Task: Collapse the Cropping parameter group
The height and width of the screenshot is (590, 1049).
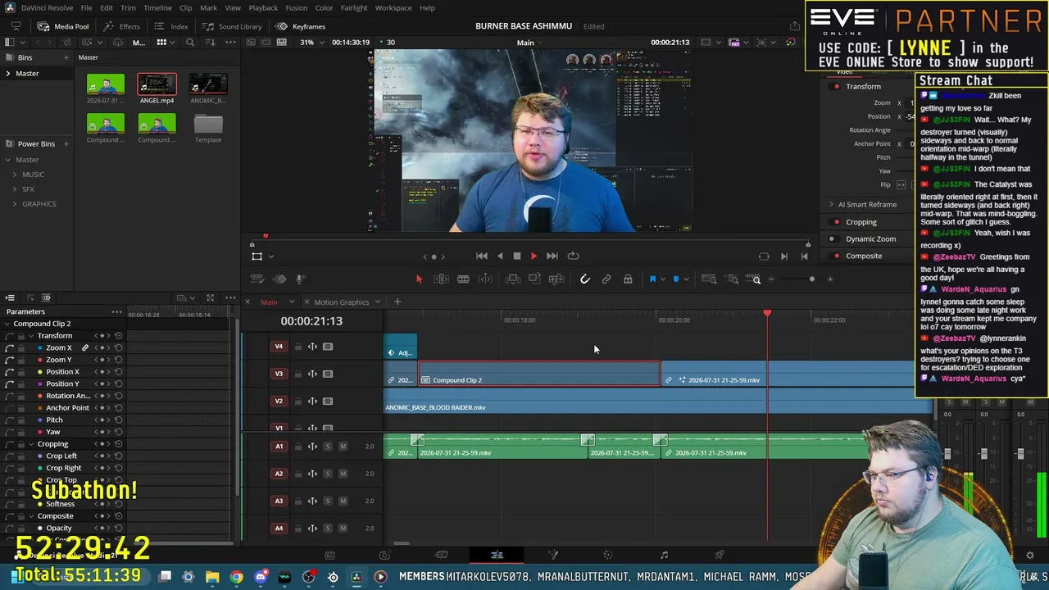Action: point(30,444)
